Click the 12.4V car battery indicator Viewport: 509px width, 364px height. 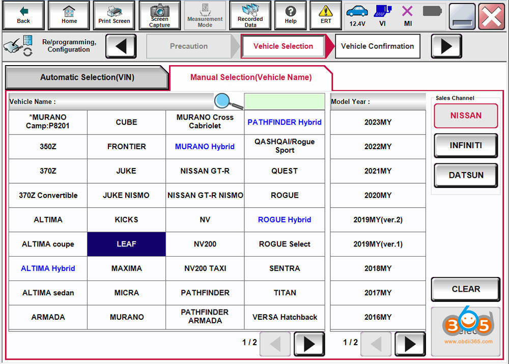(357, 16)
